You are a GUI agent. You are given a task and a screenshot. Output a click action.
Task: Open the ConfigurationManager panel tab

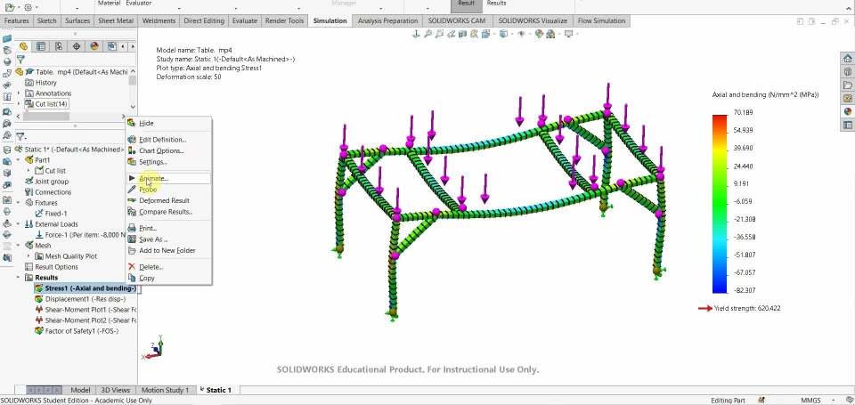(x=59, y=46)
